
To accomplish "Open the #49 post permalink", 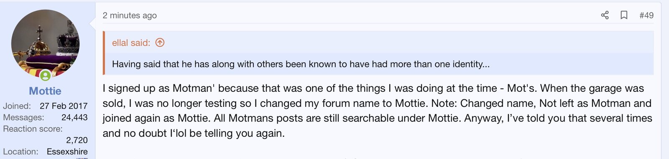I will point(646,15).
